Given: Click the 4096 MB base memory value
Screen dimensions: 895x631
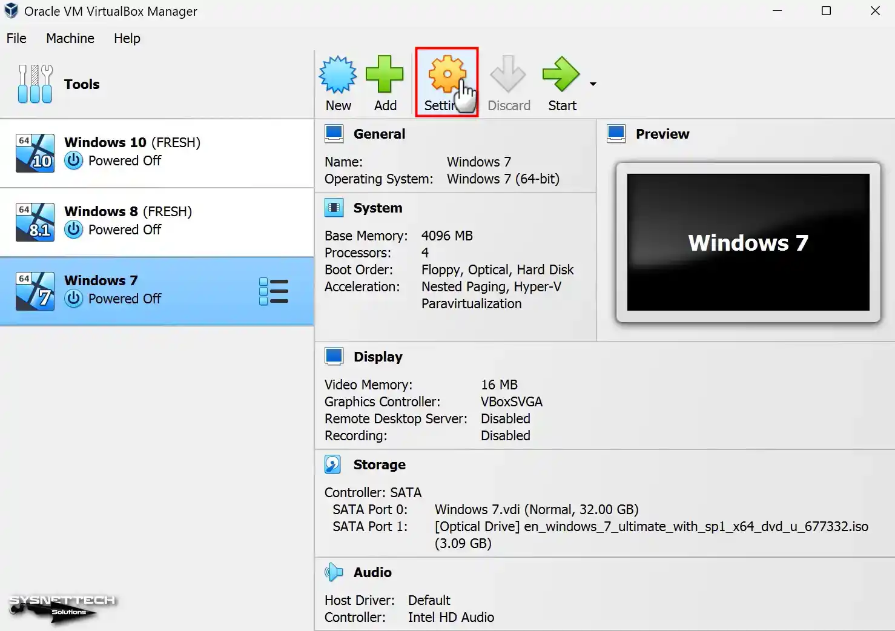Looking at the screenshot, I should (x=447, y=236).
